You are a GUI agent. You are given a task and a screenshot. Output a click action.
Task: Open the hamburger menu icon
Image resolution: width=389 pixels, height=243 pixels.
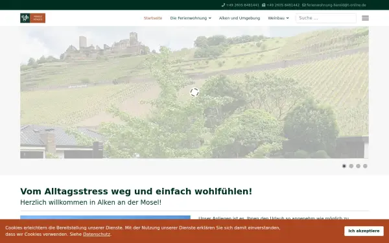pos(365,18)
